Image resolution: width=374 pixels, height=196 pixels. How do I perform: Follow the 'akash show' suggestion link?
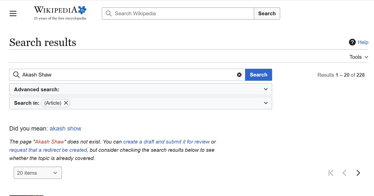65,128
